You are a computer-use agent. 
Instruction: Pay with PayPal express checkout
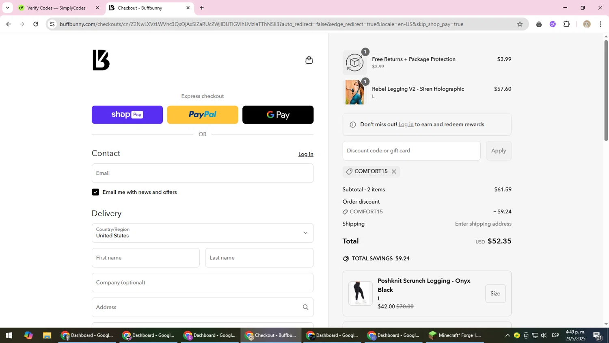[x=203, y=115]
